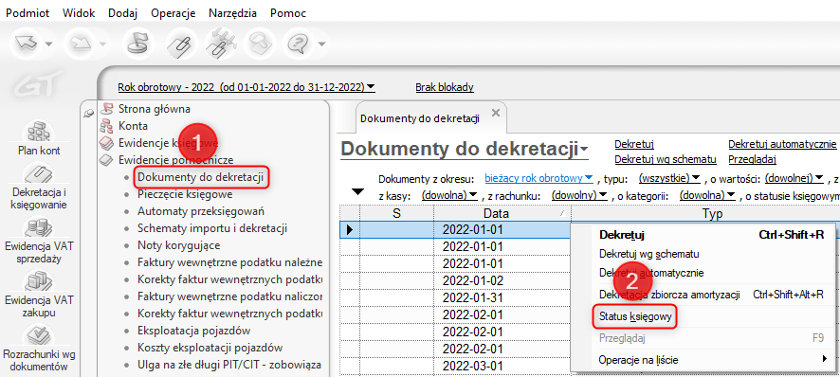Collapse the filter panel black triangle

click(357, 192)
